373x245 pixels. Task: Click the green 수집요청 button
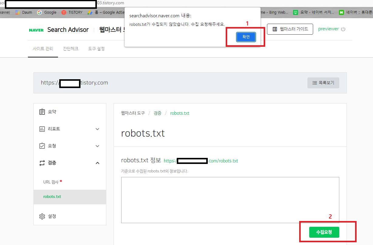click(x=324, y=232)
